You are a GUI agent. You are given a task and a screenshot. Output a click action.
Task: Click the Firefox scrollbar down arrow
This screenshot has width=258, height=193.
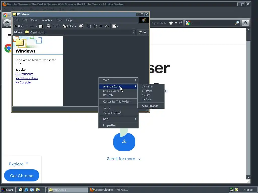coord(248,177)
